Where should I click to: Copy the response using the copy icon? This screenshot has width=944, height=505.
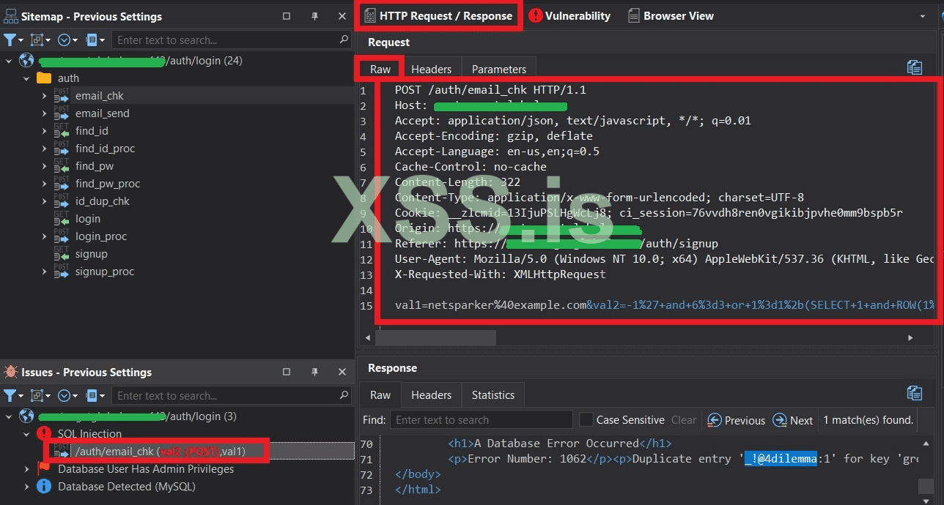click(x=915, y=393)
